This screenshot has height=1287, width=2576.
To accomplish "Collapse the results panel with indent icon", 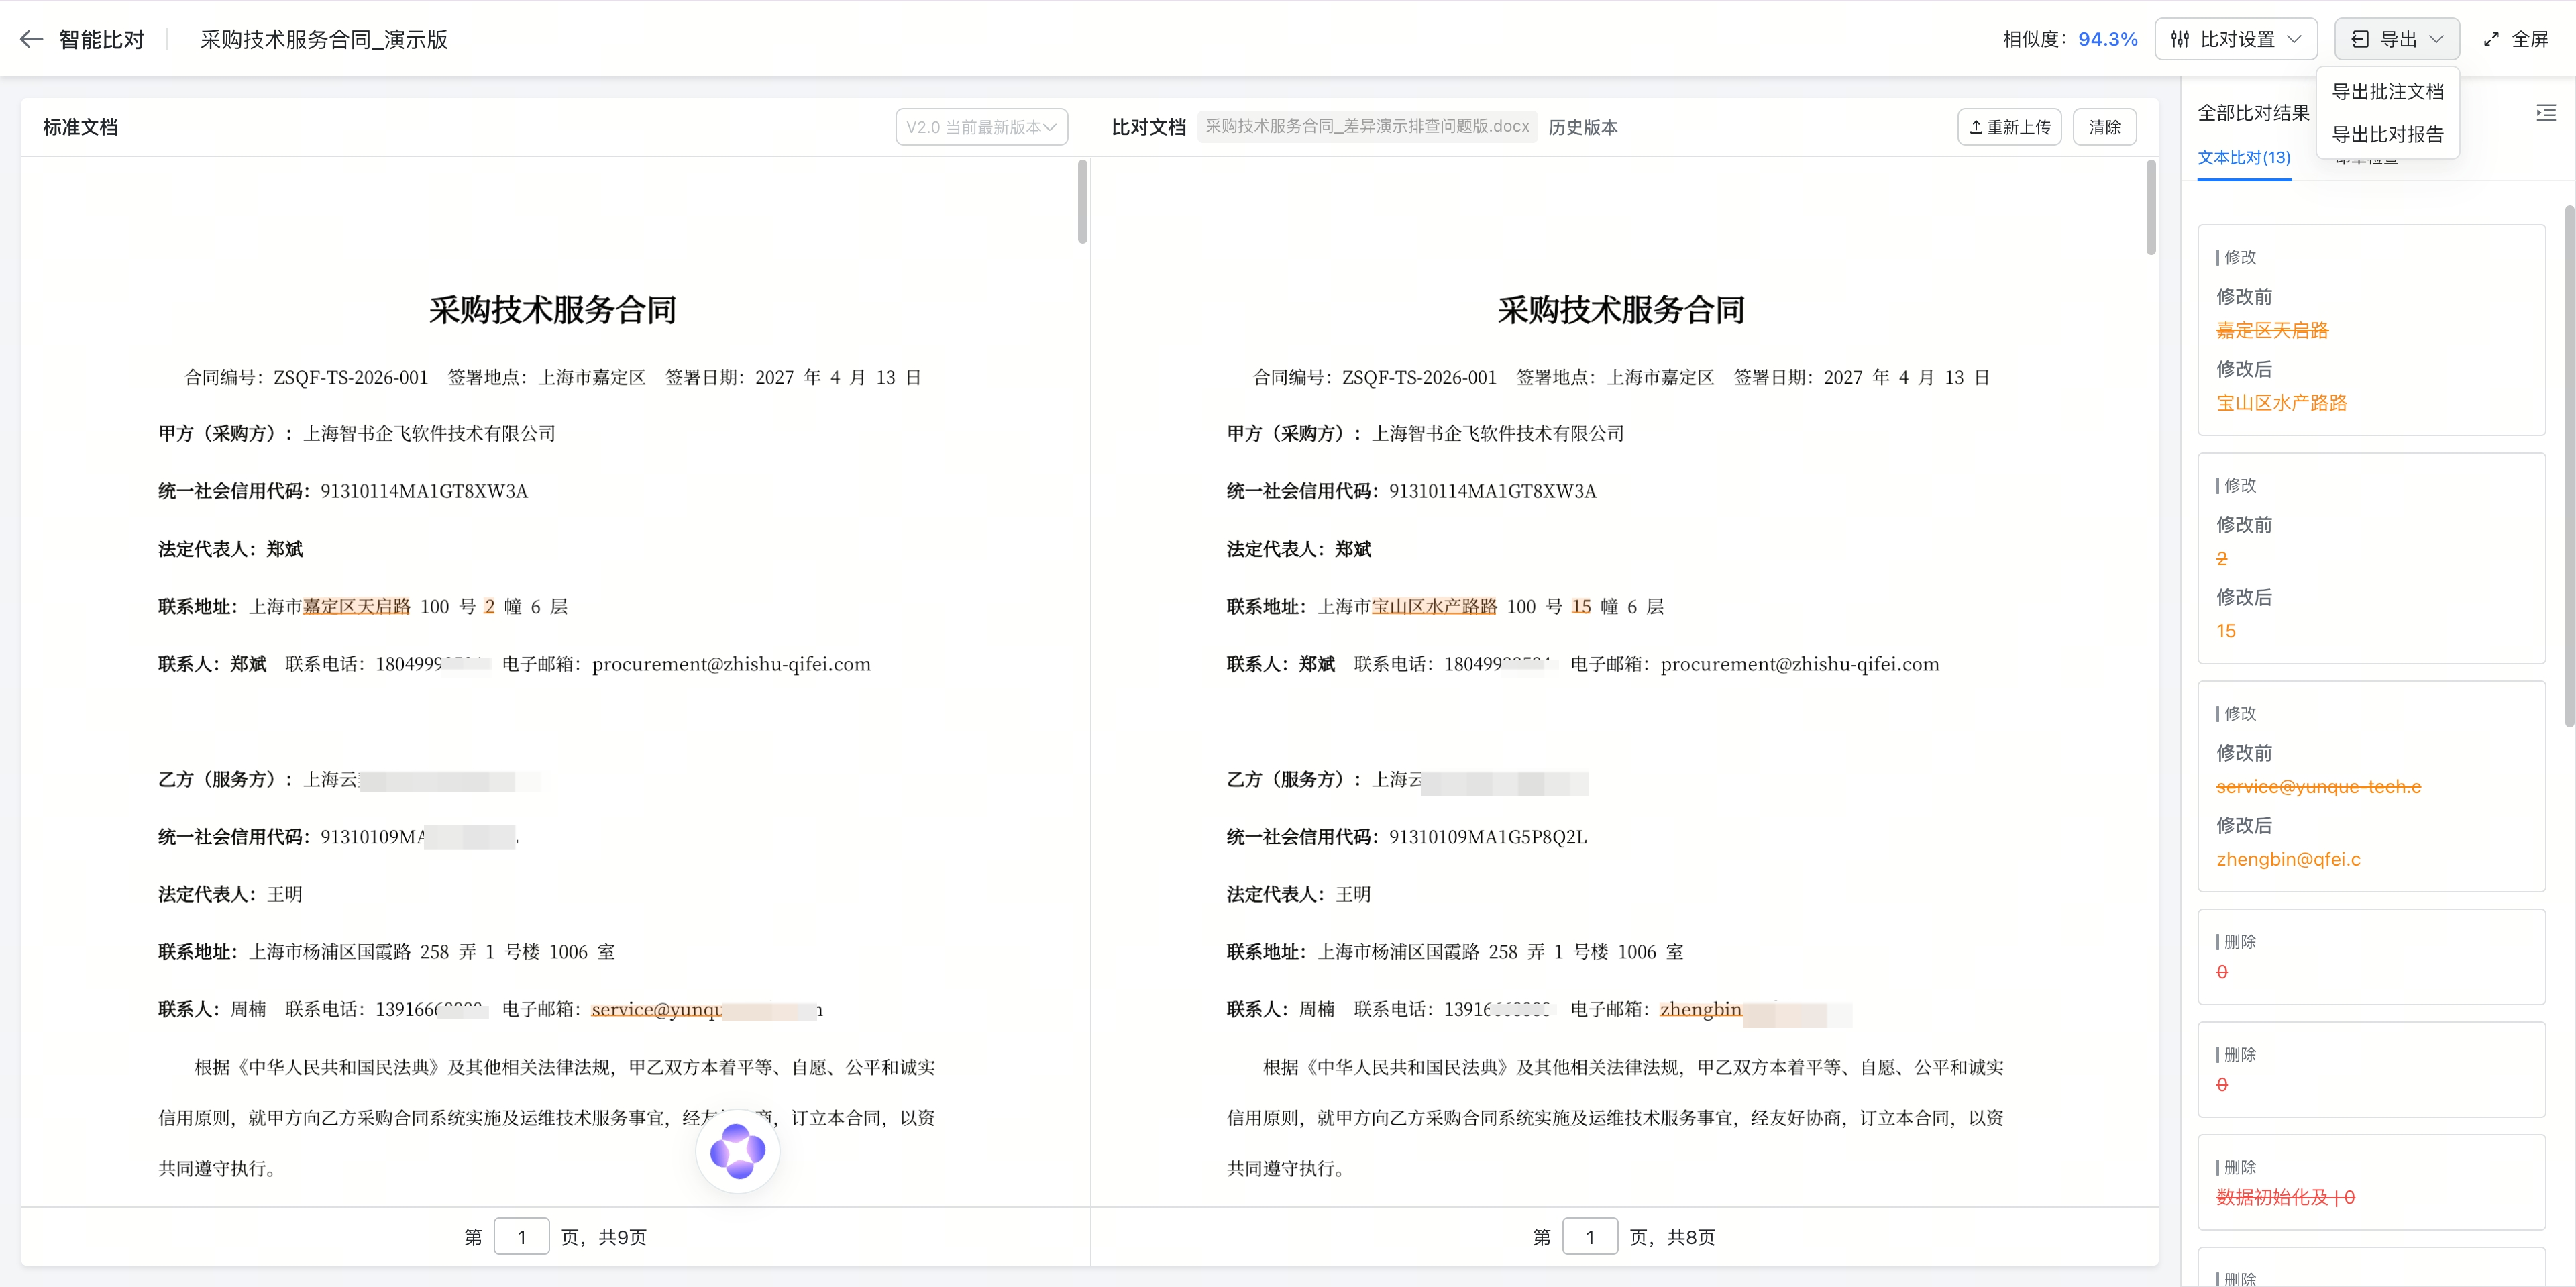I will click(x=2546, y=113).
